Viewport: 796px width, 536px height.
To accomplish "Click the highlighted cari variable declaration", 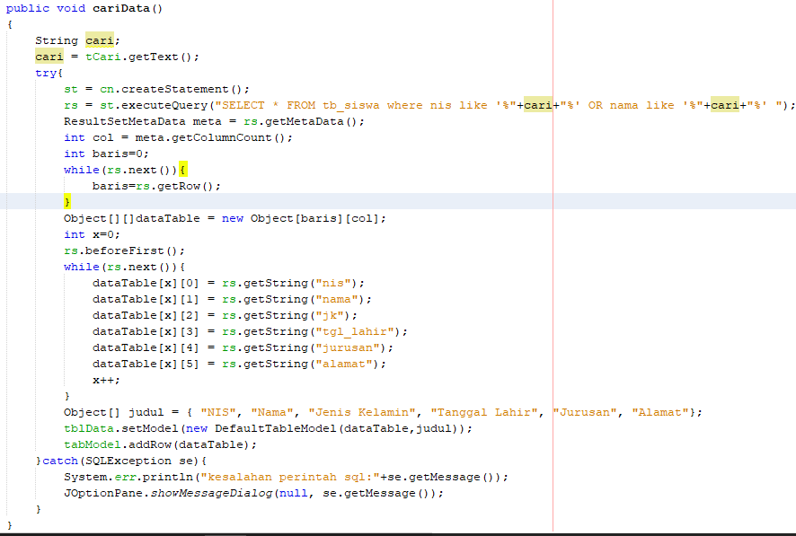I will pyautogui.click(x=99, y=40).
